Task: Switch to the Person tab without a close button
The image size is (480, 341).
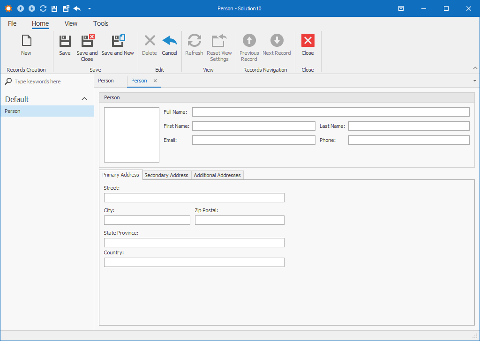Action: pyautogui.click(x=106, y=81)
